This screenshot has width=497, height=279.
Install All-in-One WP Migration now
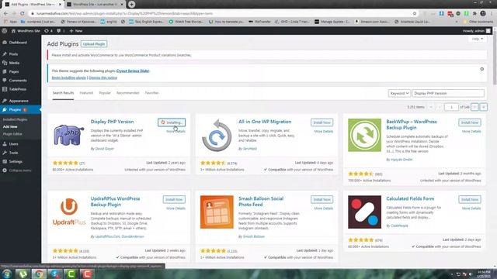[x=321, y=122]
